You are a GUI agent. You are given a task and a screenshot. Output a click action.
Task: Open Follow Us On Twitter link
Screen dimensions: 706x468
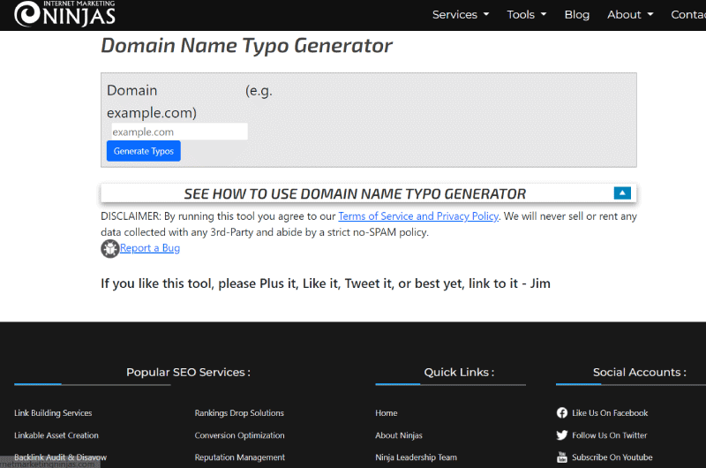(609, 435)
